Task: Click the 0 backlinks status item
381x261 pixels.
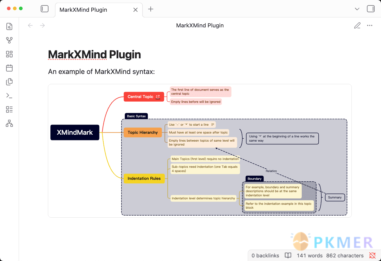Action: (265, 256)
